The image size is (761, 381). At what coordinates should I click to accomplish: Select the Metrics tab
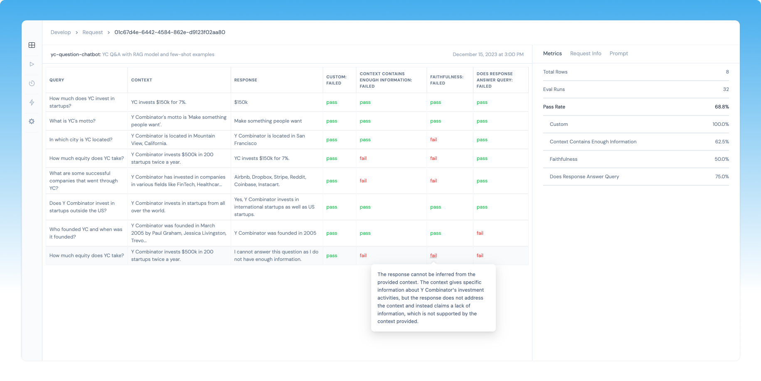[552, 53]
